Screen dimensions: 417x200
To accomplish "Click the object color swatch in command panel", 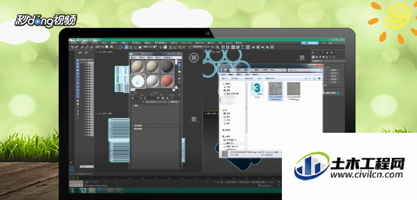I will coord(338,93).
